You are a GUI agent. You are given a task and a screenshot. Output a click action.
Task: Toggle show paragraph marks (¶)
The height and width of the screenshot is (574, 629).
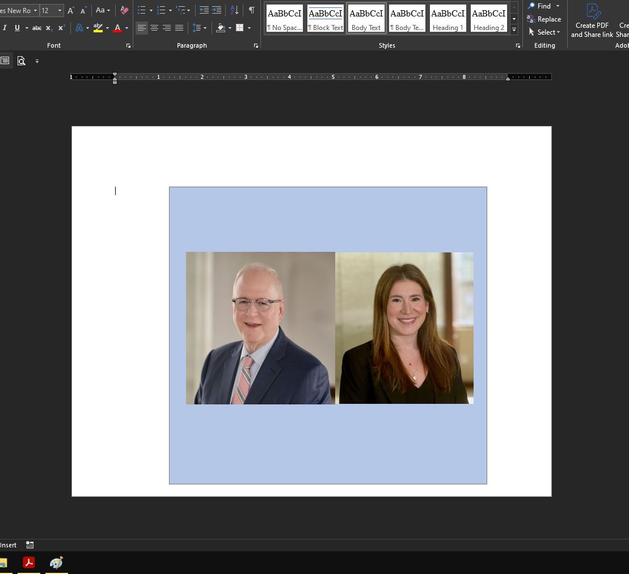[x=251, y=10]
